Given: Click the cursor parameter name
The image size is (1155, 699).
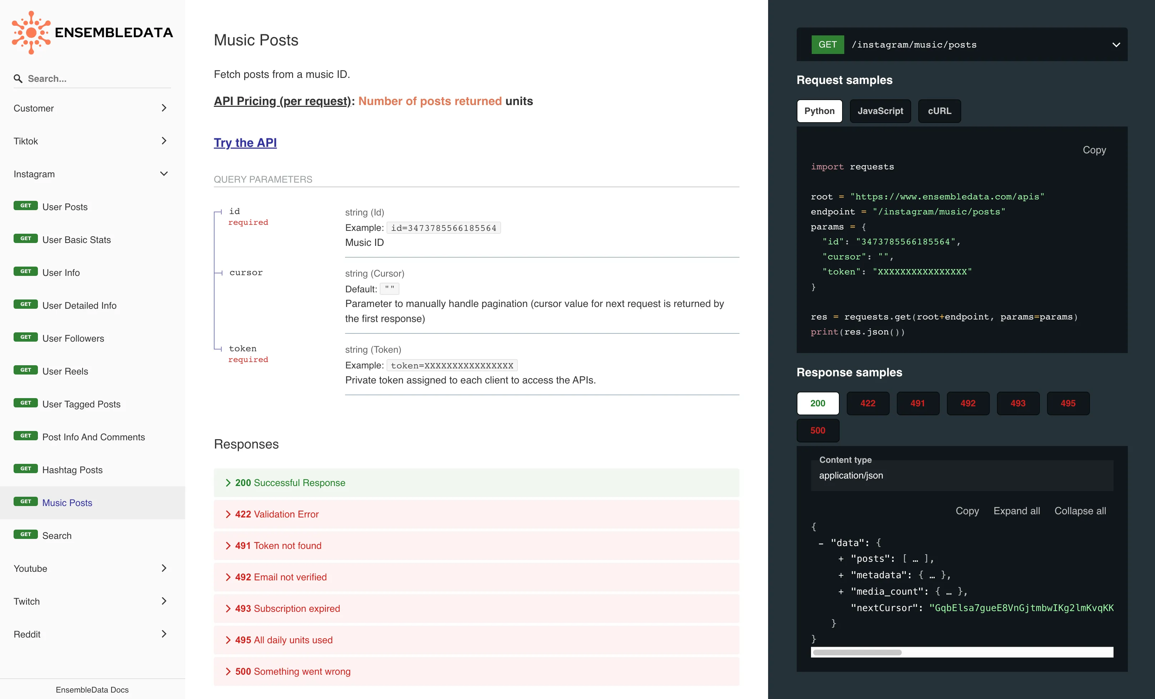Looking at the screenshot, I should tap(246, 273).
